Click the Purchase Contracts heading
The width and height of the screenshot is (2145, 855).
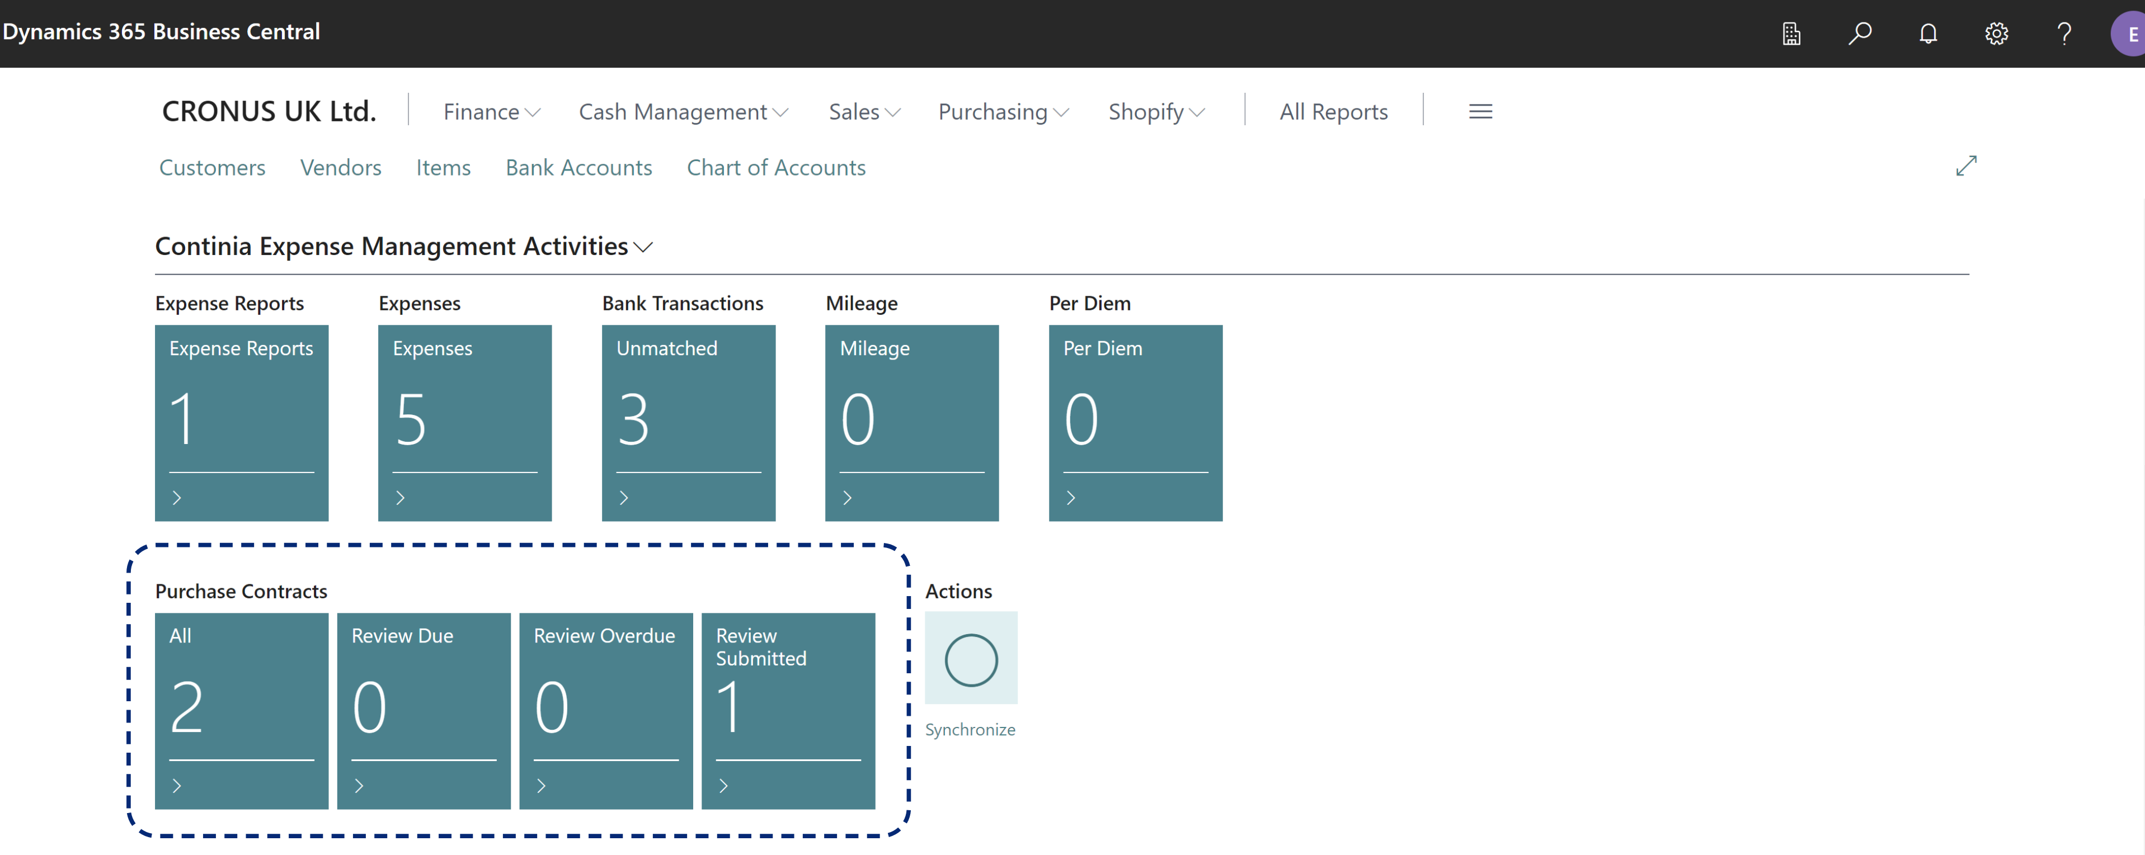coord(242,591)
